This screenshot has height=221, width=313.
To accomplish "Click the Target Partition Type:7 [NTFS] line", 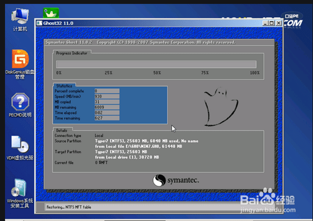I will tap(121, 152).
